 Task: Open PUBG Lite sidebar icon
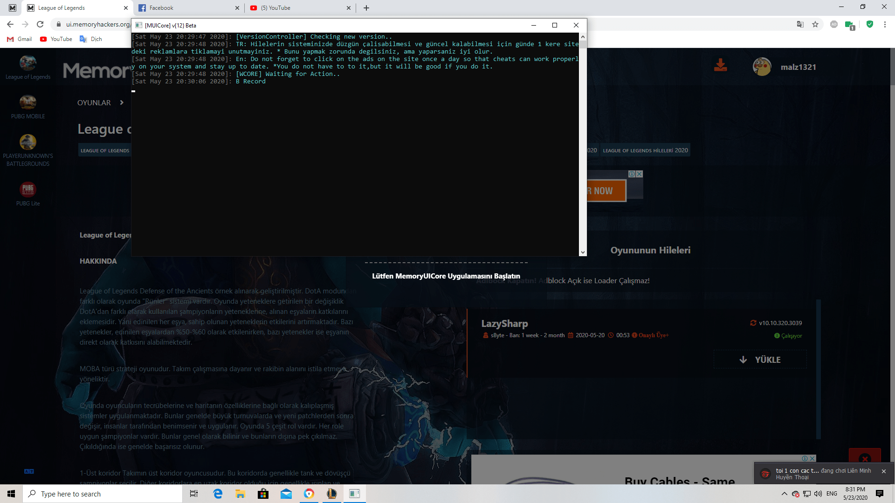(x=28, y=190)
